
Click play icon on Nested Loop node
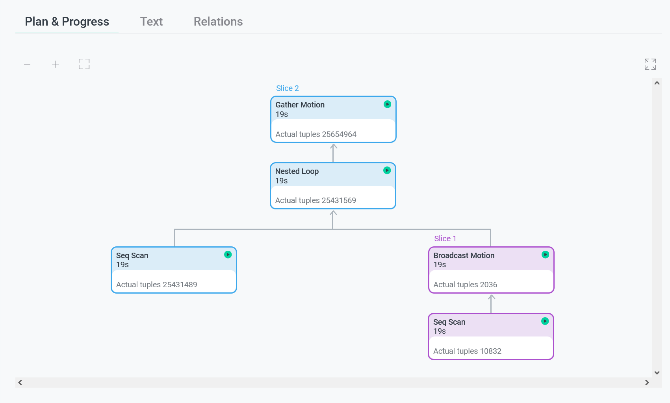386,170
